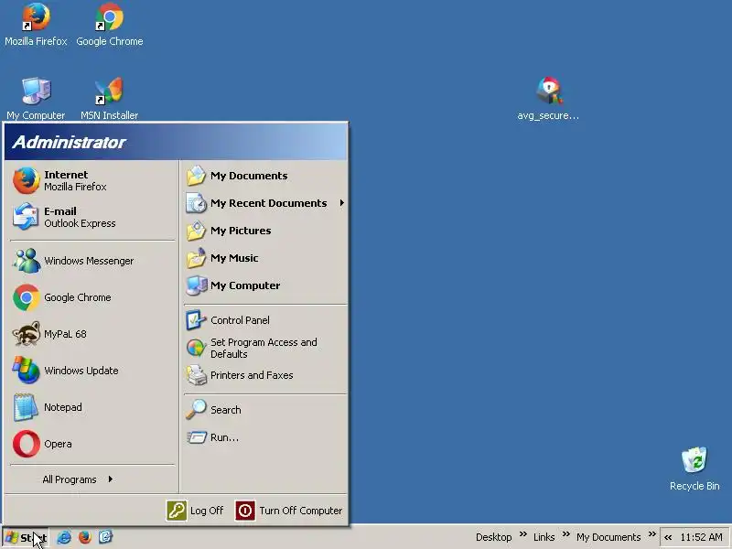Click Firefox quick launch taskbar icon
Image resolution: width=732 pixels, height=549 pixels.
click(x=84, y=537)
